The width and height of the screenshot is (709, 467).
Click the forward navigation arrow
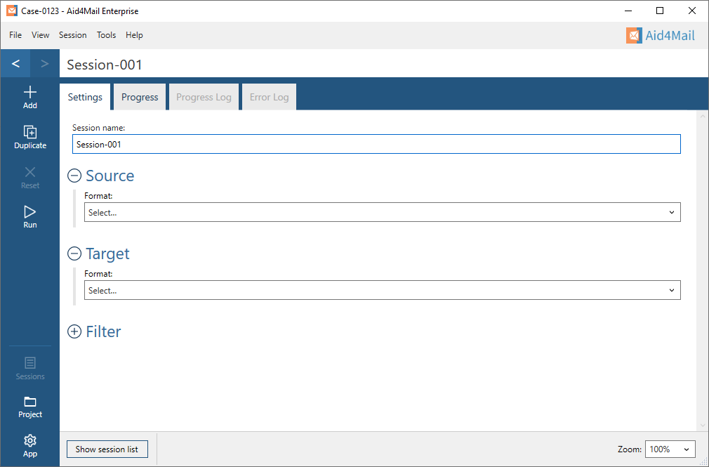pyautogui.click(x=44, y=63)
